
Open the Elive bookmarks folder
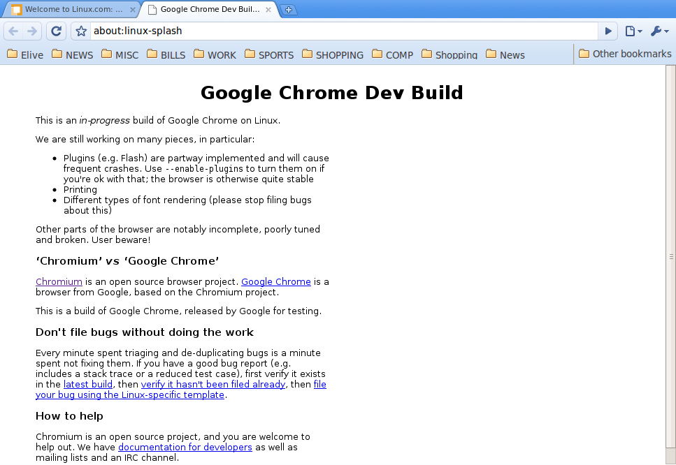coord(25,54)
